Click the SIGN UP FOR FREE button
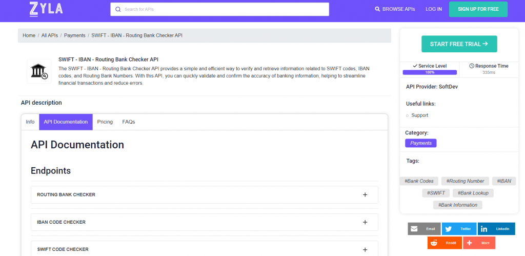Image resolution: width=525 pixels, height=256 pixels. (478, 9)
